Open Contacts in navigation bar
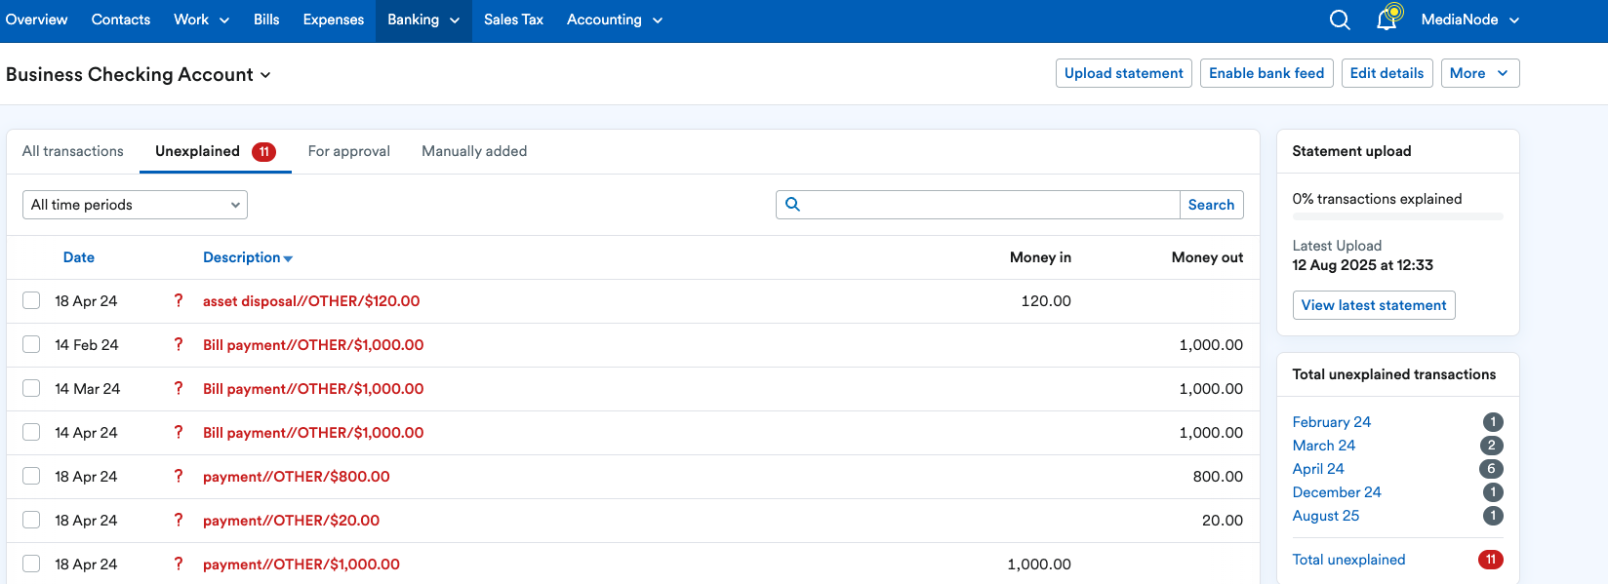The width and height of the screenshot is (1608, 584). coord(121,19)
